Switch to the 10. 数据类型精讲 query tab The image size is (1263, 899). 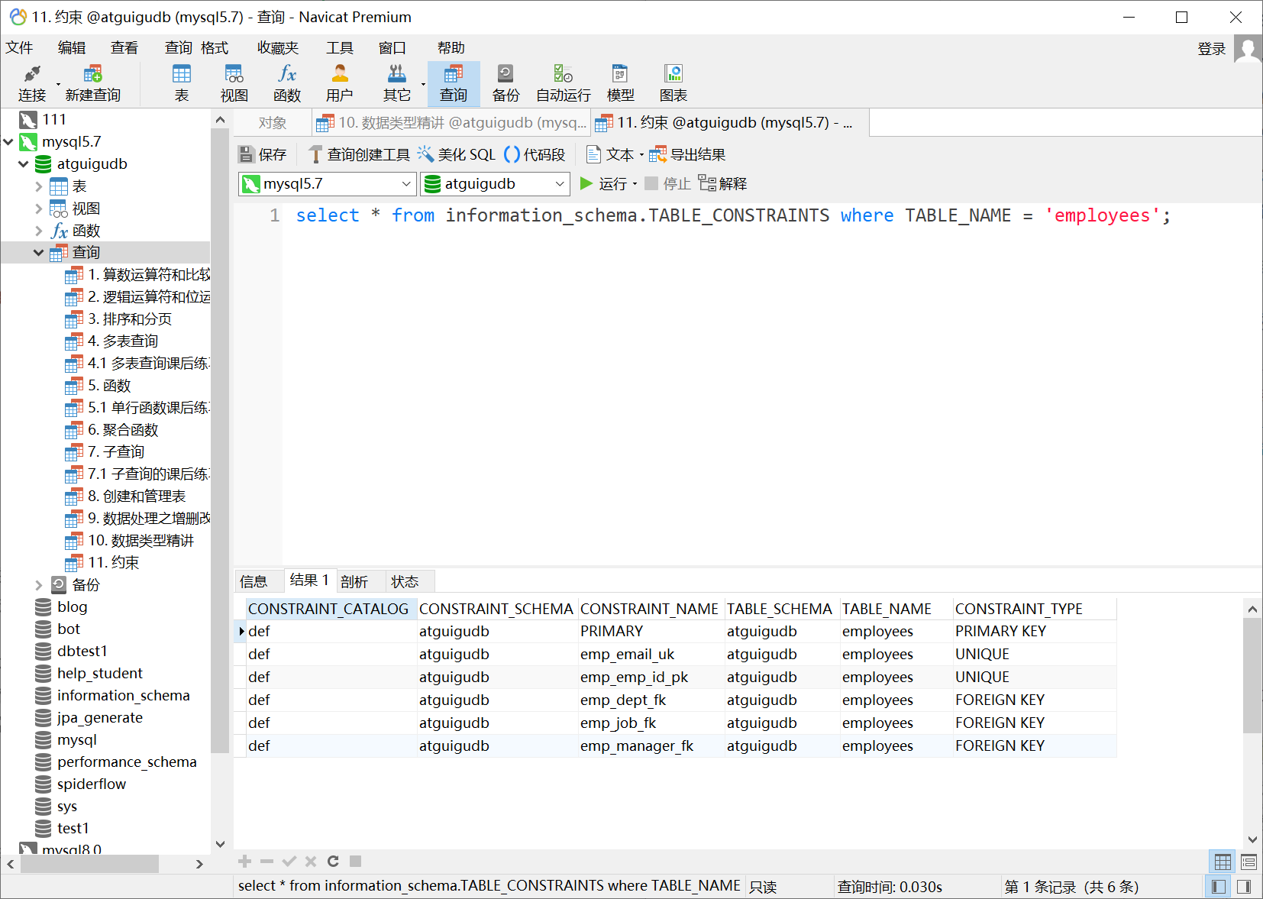tap(451, 122)
